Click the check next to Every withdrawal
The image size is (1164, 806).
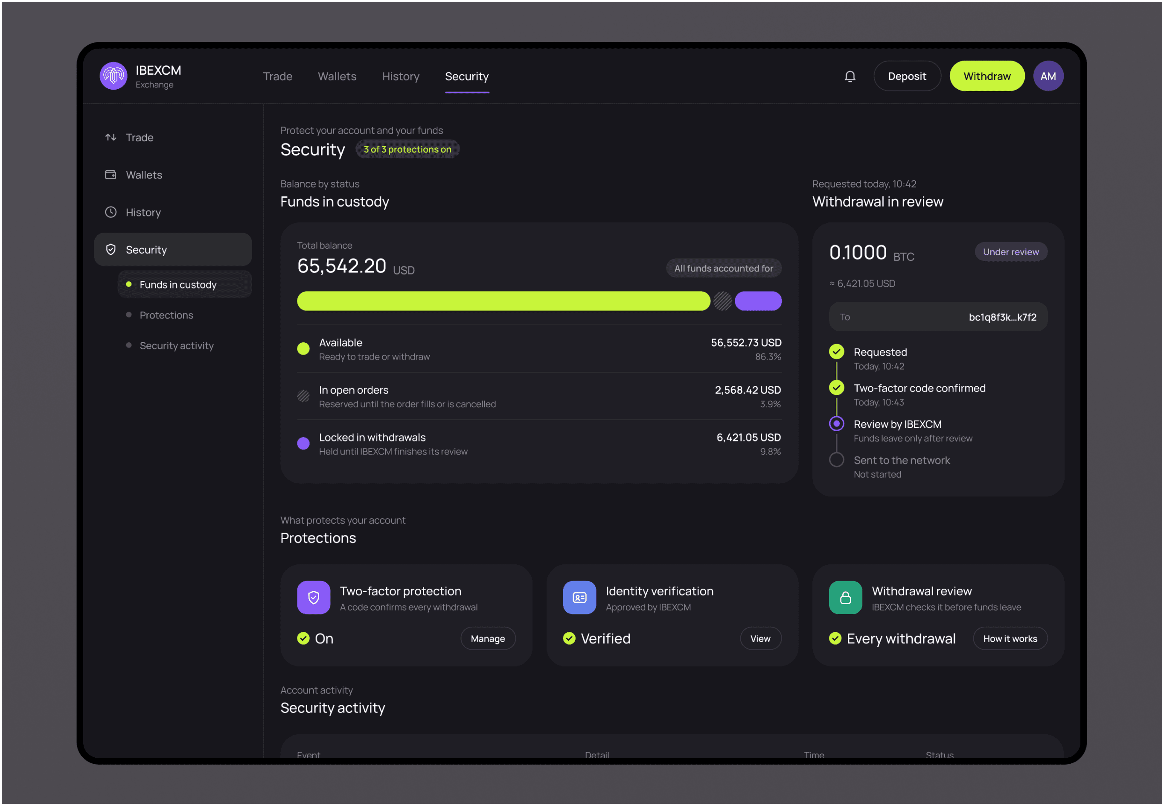[x=835, y=638]
